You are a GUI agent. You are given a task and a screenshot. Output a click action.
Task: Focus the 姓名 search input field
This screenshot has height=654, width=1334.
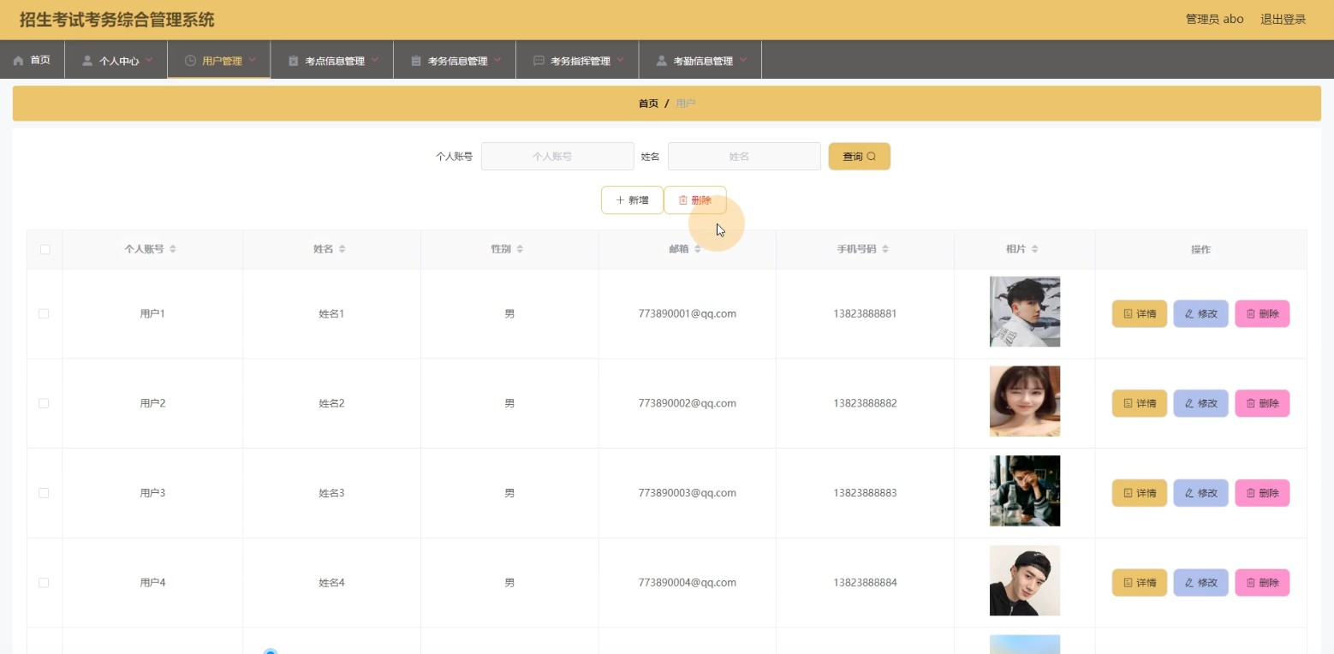(743, 157)
